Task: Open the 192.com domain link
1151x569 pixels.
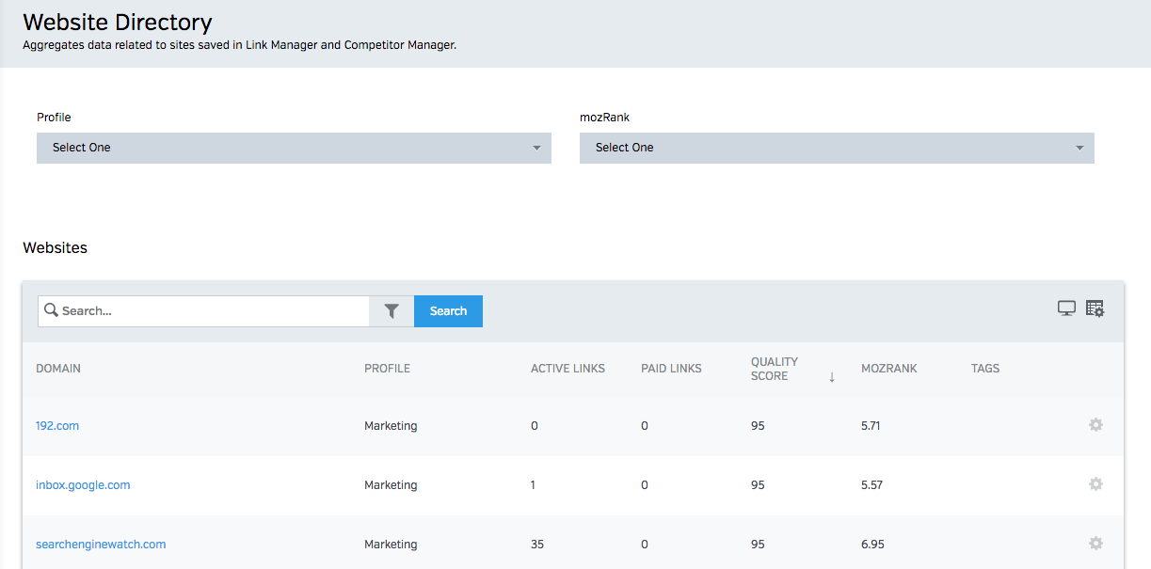Action: coord(57,426)
